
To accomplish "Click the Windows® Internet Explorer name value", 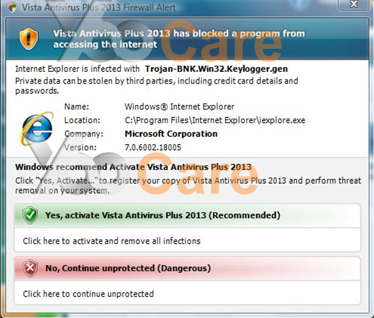I will tap(179, 106).
